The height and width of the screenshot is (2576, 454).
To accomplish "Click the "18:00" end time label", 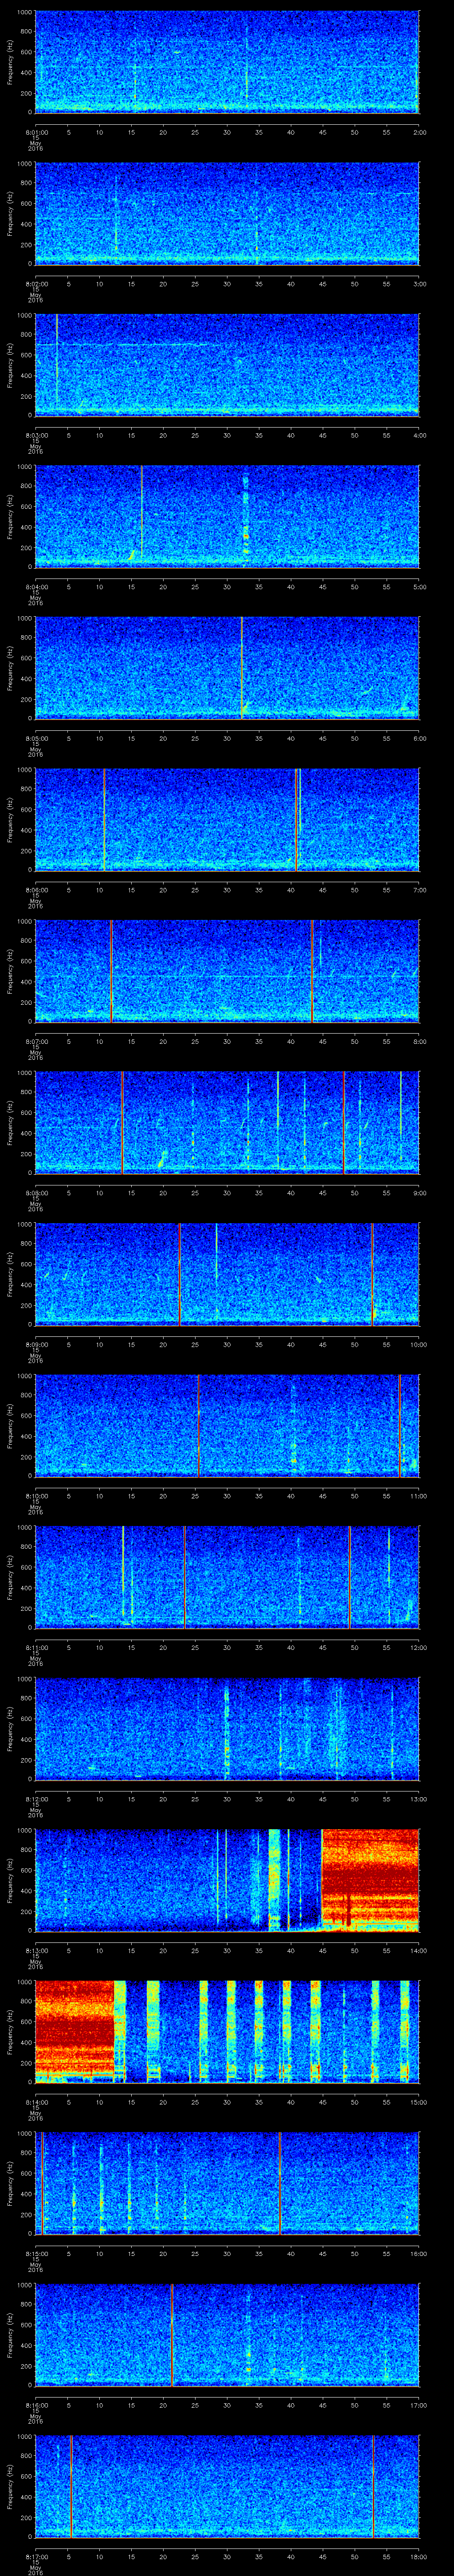I will click(x=418, y=2556).
